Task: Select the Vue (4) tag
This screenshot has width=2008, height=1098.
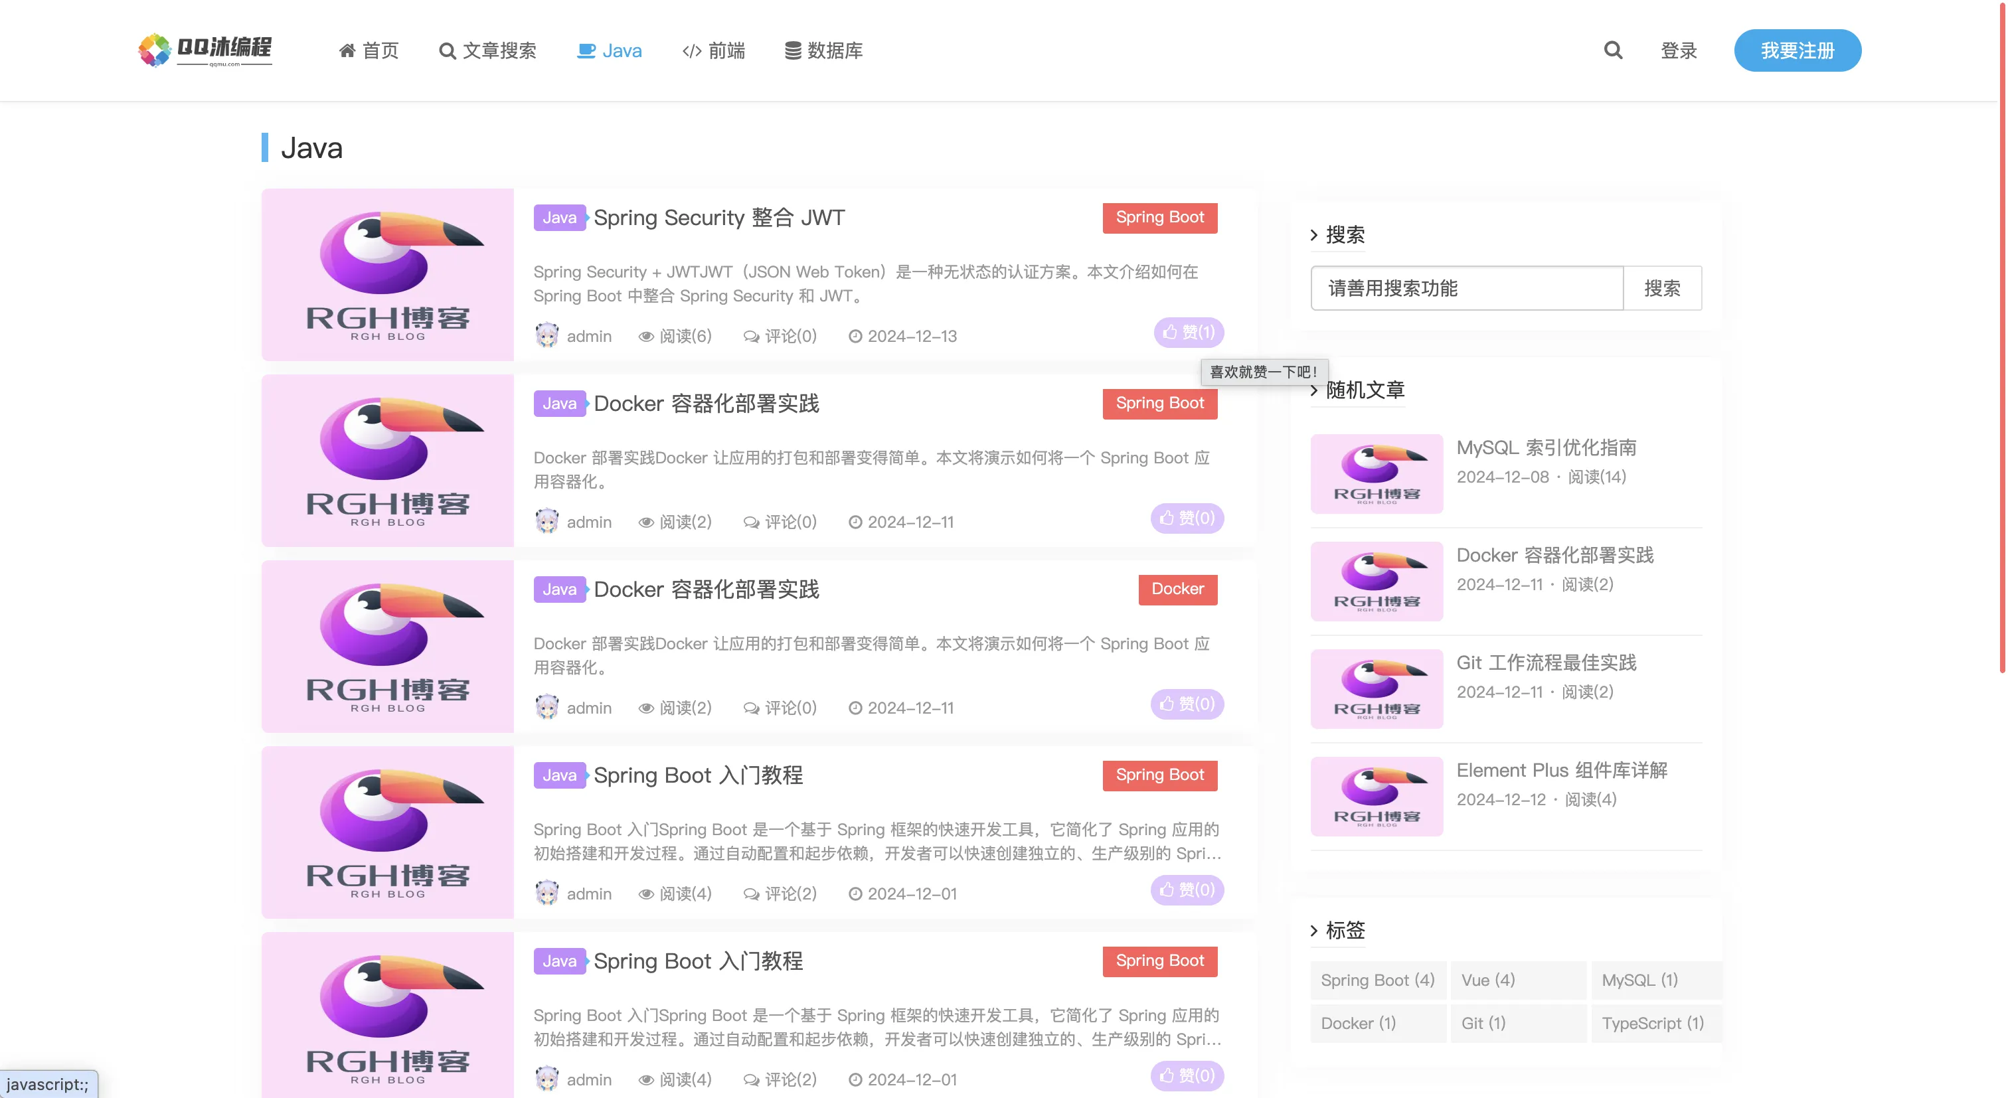Action: [1518, 980]
